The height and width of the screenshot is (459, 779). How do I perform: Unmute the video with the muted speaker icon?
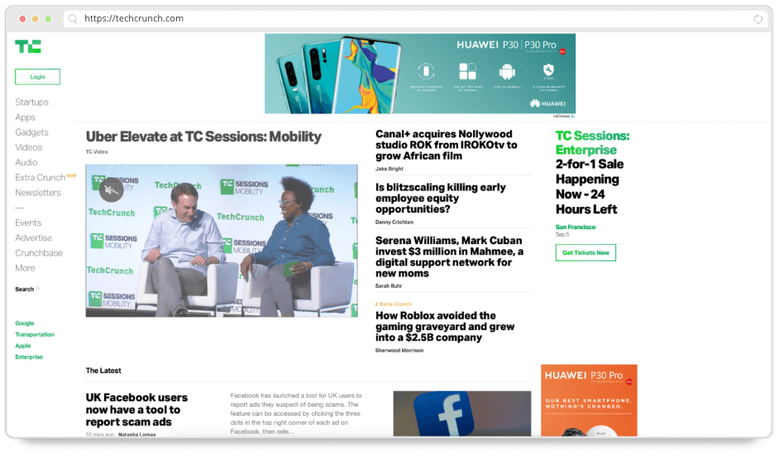tap(112, 189)
